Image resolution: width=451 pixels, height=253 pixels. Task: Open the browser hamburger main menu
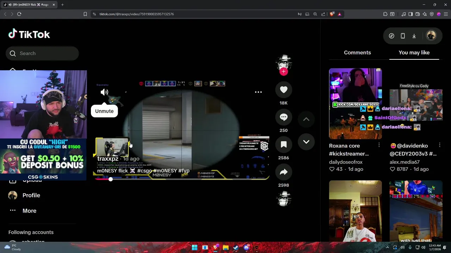pos(446,14)
